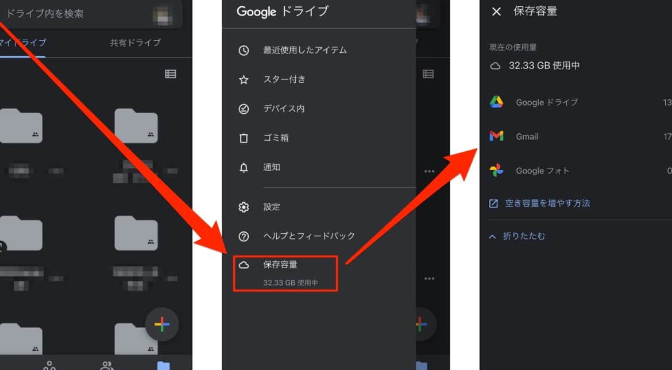Click the ドライブ内を検索 search field
This screenshot has width=672, height=370.
point(75,13)
